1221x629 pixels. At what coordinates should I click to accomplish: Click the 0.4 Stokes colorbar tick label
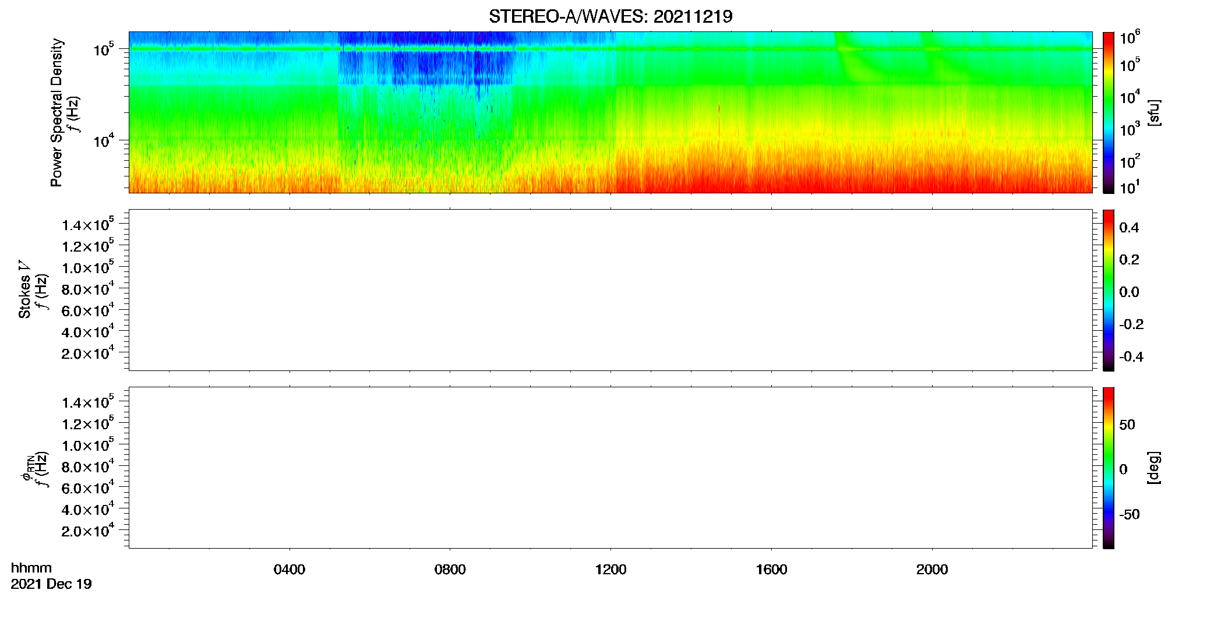[x=1129, y=228]
